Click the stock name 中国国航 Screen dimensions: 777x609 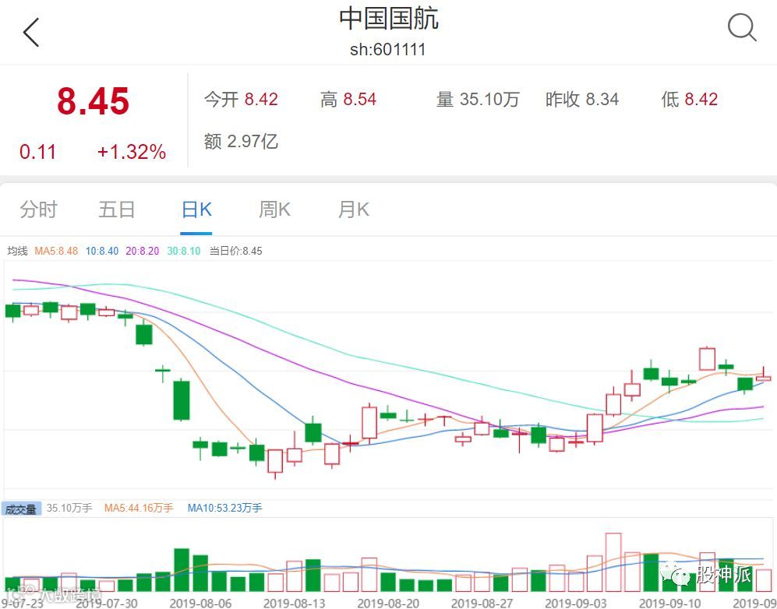388,19
